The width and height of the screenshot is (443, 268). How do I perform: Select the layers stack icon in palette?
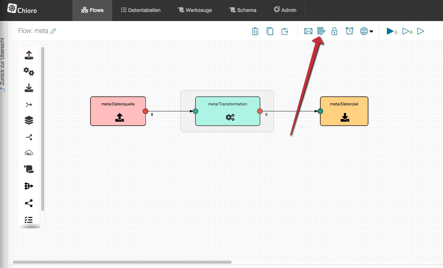coord(29,121)
